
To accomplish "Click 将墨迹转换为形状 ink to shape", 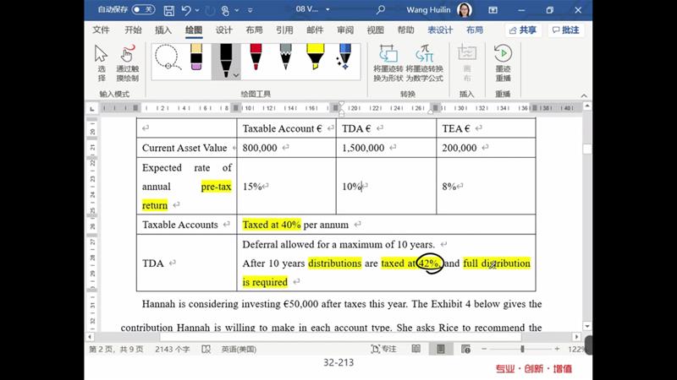I will (388, 62).
